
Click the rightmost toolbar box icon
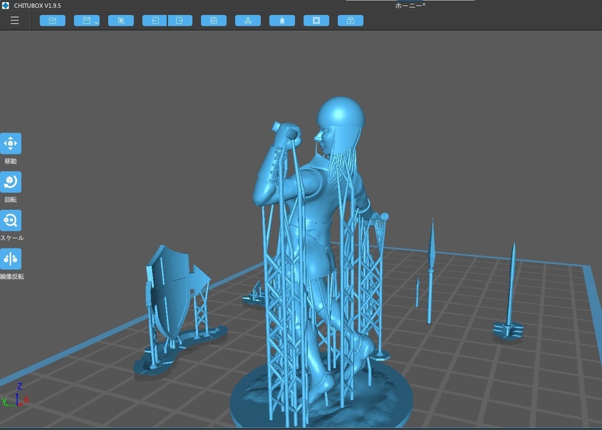click(350, 20)
